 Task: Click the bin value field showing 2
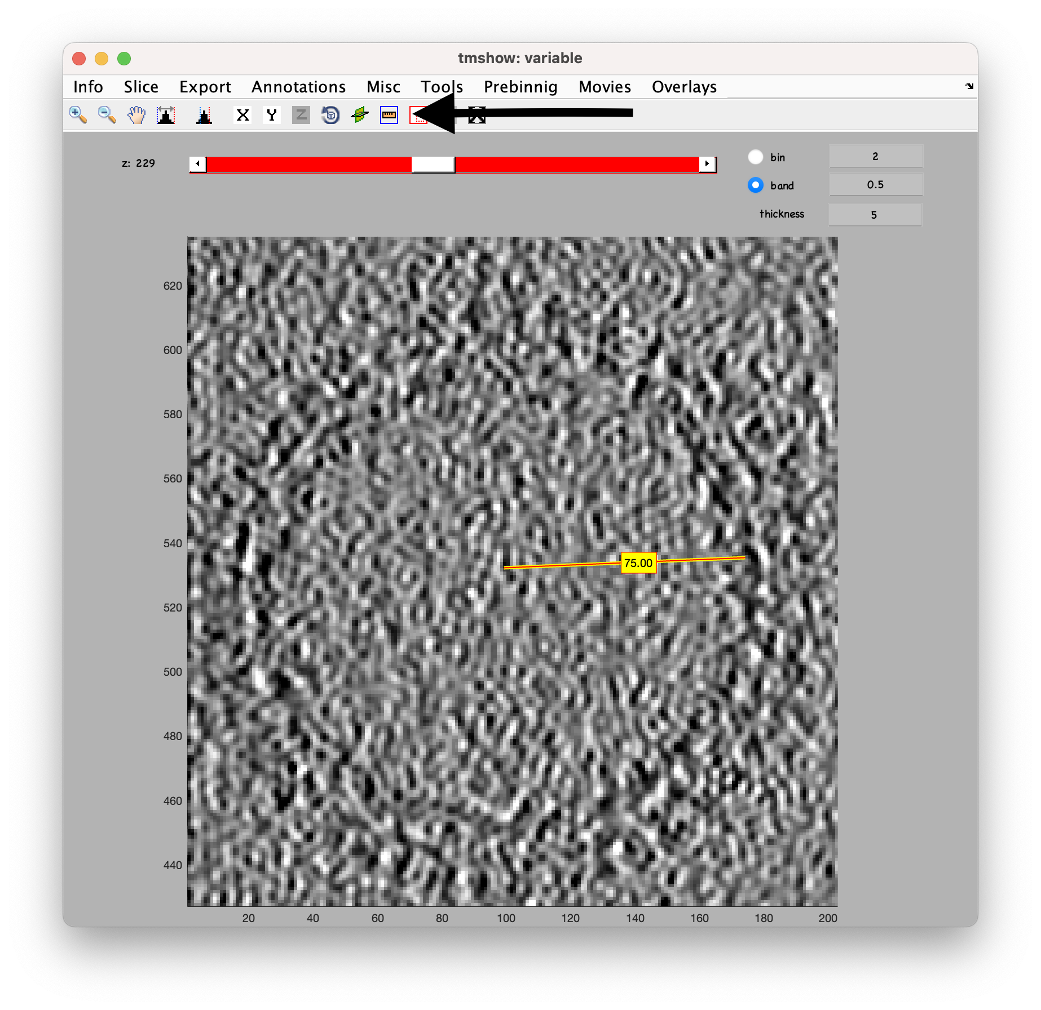click(875, 156)
